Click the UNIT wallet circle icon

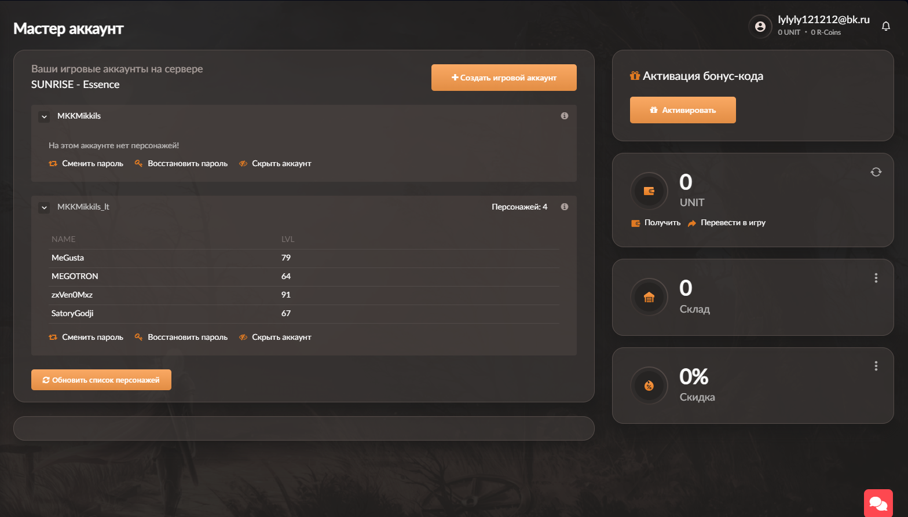649,191
